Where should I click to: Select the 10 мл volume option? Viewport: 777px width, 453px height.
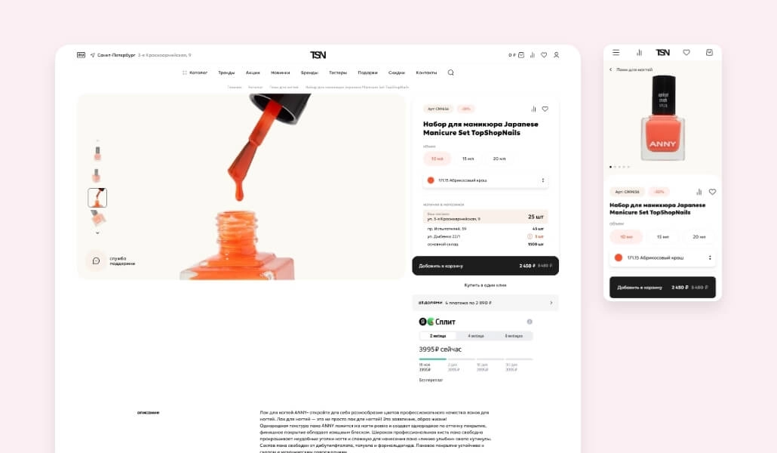[x=437, y=159]
